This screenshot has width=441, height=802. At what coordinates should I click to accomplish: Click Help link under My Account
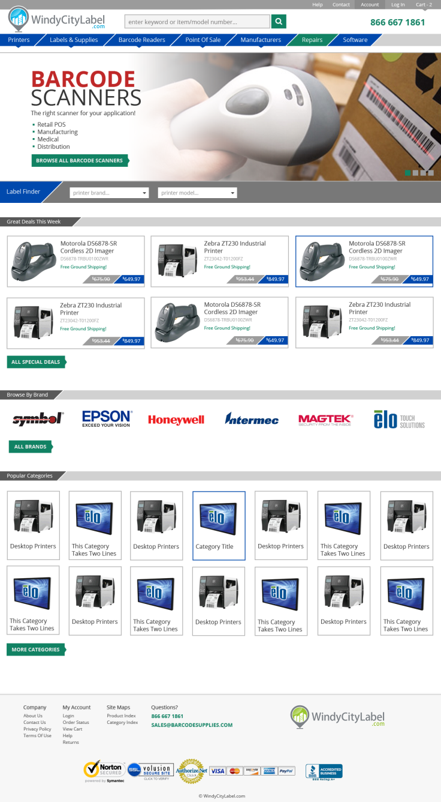pyautogui.click(x=67, y=735)
